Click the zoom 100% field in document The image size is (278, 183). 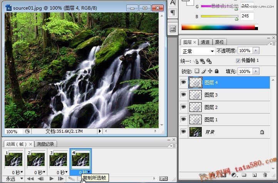click(x=13, y=131)
